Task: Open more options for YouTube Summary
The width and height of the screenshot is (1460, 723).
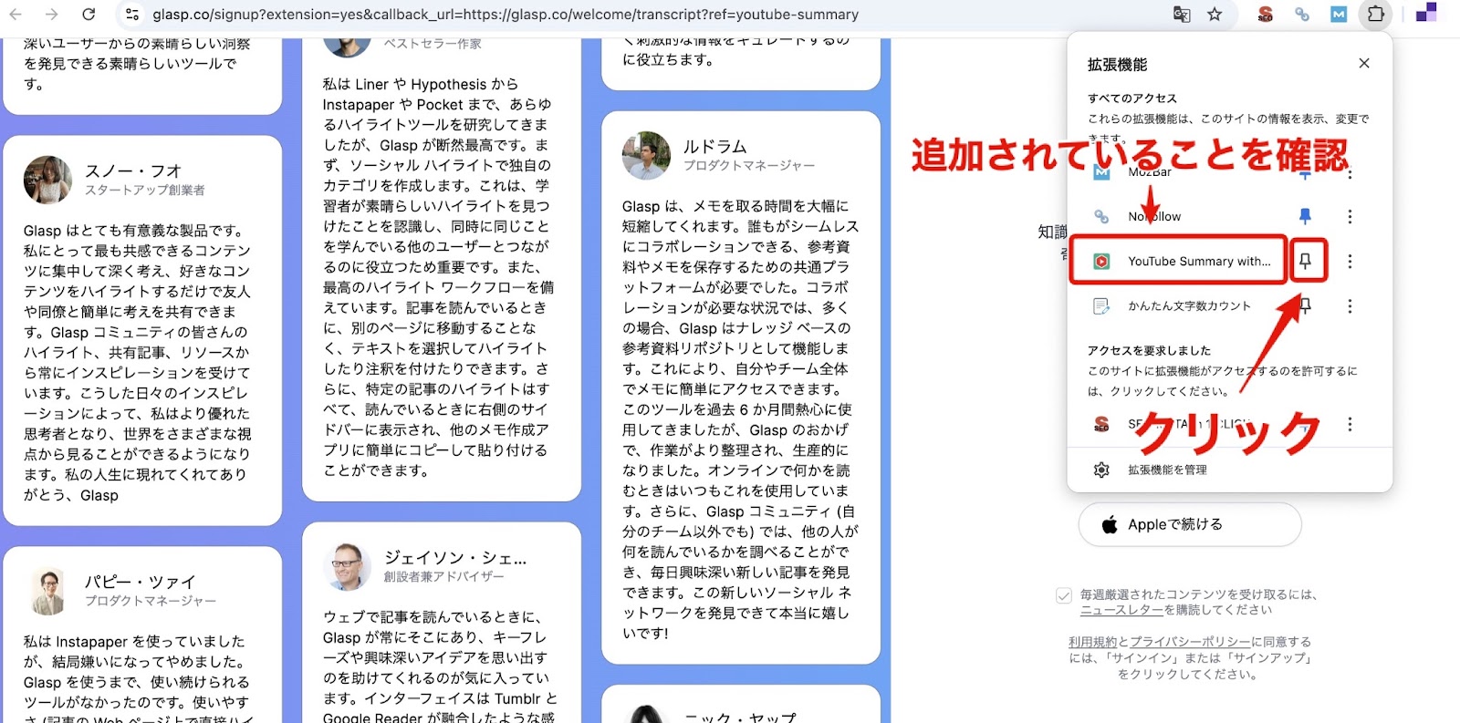Action: point(1350,262)
